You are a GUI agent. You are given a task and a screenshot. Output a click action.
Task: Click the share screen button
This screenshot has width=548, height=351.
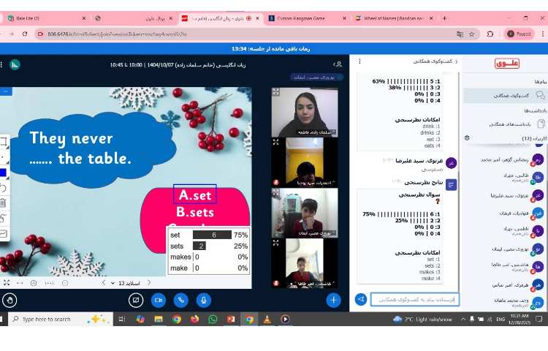(135, 299)
